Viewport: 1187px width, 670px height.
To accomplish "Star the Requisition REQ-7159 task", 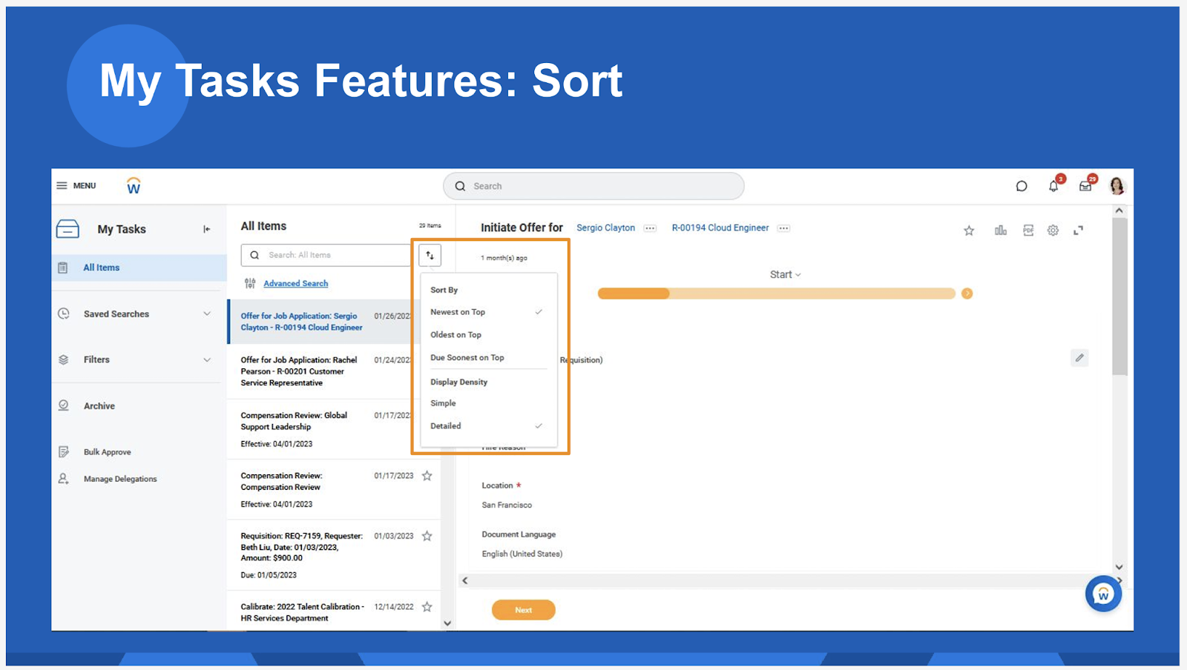I will (427, 536).
